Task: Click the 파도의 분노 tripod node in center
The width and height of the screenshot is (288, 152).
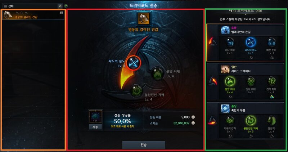Action: pyautogui.click(x=134, y=63)
